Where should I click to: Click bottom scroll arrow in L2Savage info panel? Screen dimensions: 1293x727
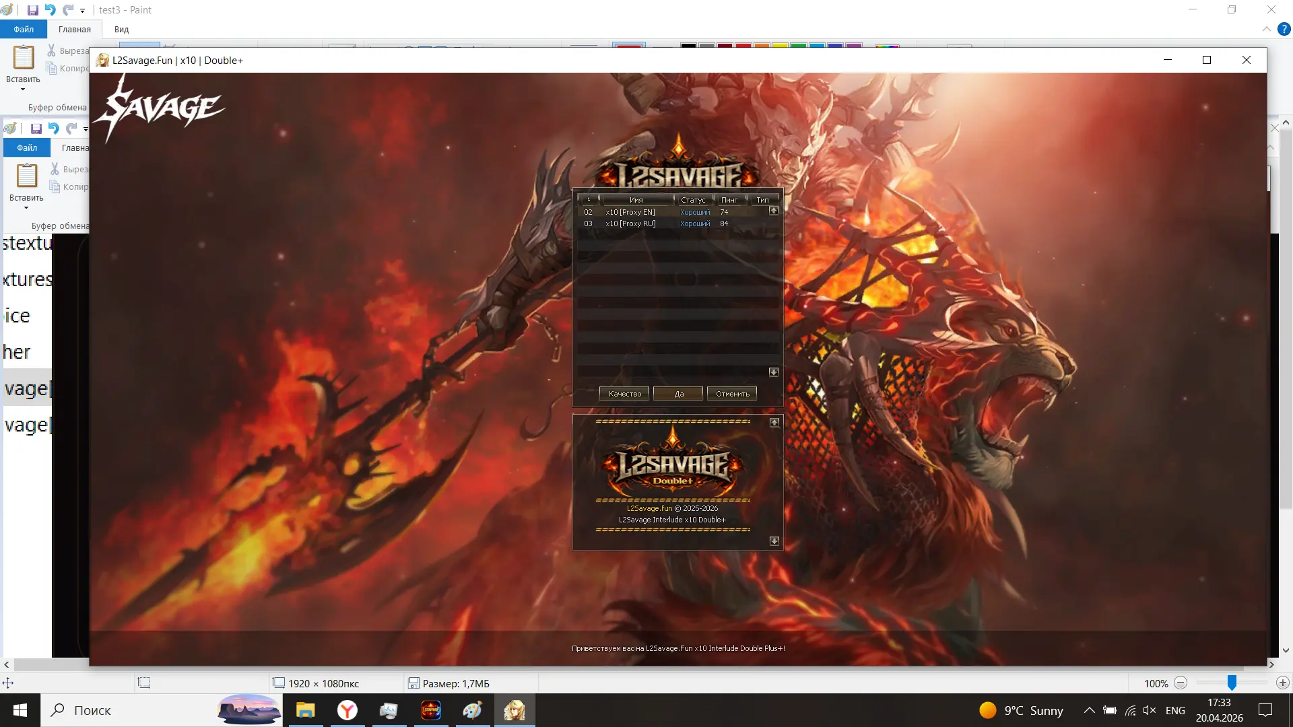tap(774, 541)
